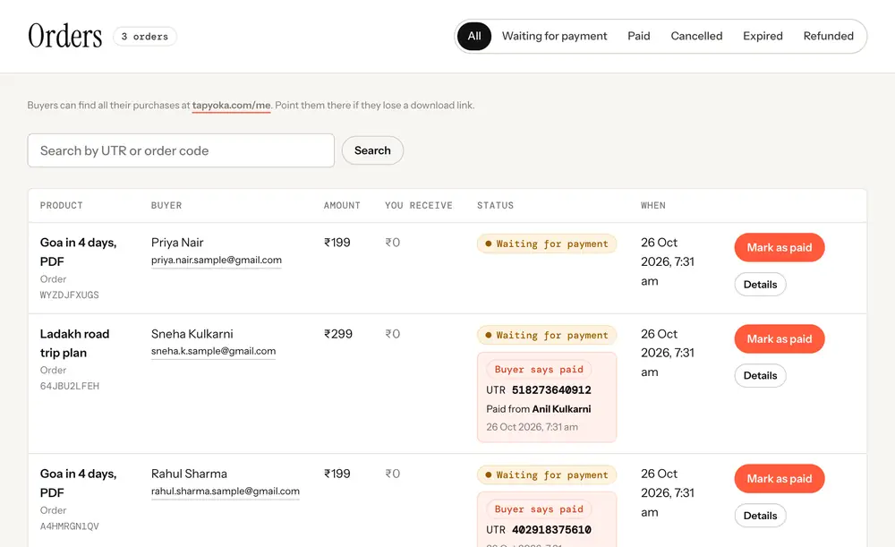
Task: Click Priya Nair's Waiting for payment status
Action: pyautogui.click(x=547, y=244)
